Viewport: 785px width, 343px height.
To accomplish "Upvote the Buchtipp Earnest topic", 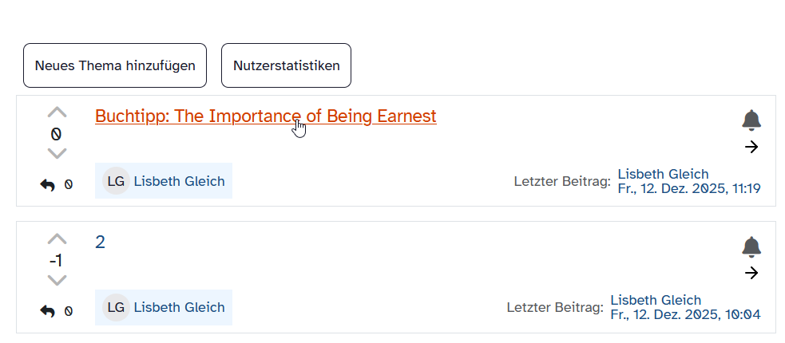I will click(57, 112).
